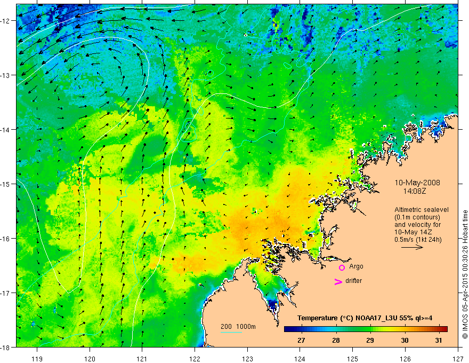This screenshot has height=363, width=469.
Task: Click the 'Temperature (°C) NOAA17_L3U 55% ql>=4' title
Action: pyautogui.click(x=365, y=318)
